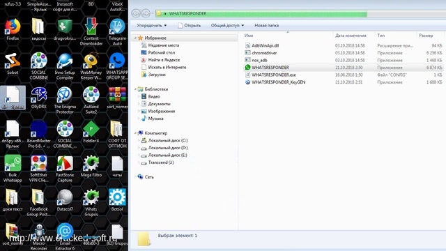Viewport: 446px width, 251px height.
Task: Collapse the Библиотеки tree section
Action: click(x=135, y=89)
